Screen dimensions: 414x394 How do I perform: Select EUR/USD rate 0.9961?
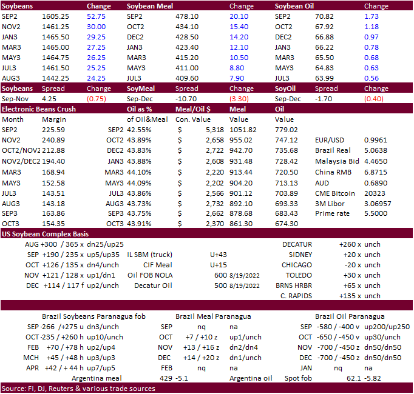click(x=375, y=140)
